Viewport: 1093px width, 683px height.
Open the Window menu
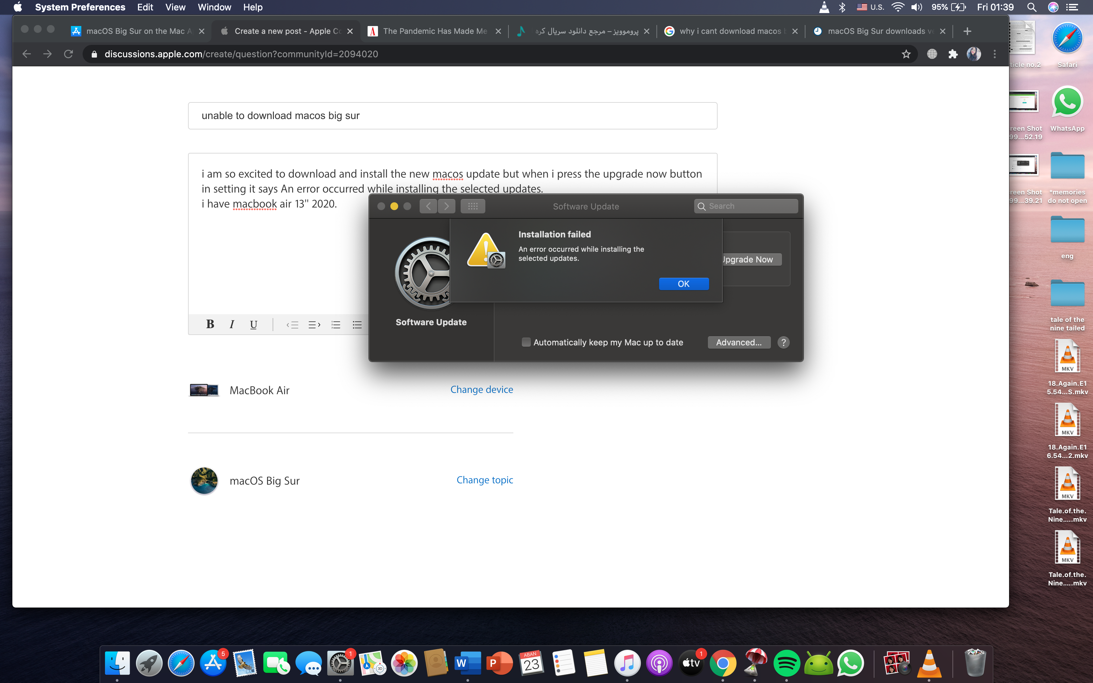click(214, 7)
